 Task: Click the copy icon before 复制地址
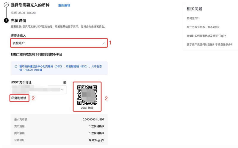coord(12,98)
